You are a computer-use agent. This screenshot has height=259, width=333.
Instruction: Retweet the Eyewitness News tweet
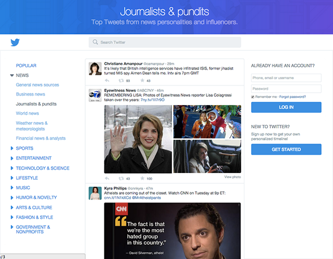[121, 178]
